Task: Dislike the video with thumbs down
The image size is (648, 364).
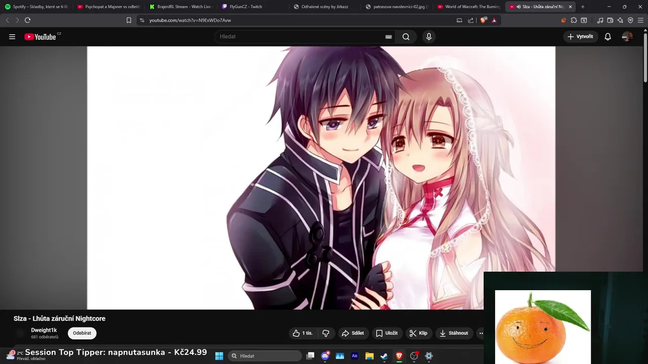Action: click(326, 333)
